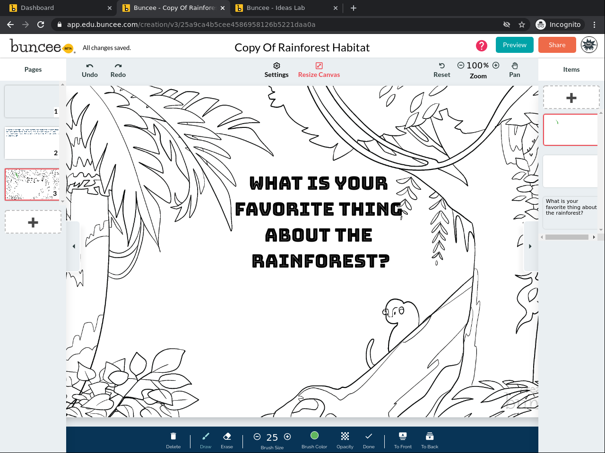This screenshot has width=605, height=453.
Task: Bring drawing To Front
Action: (x=403, y=436)
